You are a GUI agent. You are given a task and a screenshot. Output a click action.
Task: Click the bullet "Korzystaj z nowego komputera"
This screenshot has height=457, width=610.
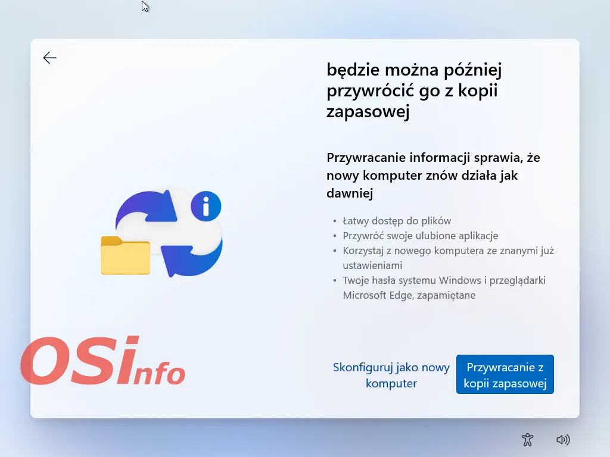point(448,251)
